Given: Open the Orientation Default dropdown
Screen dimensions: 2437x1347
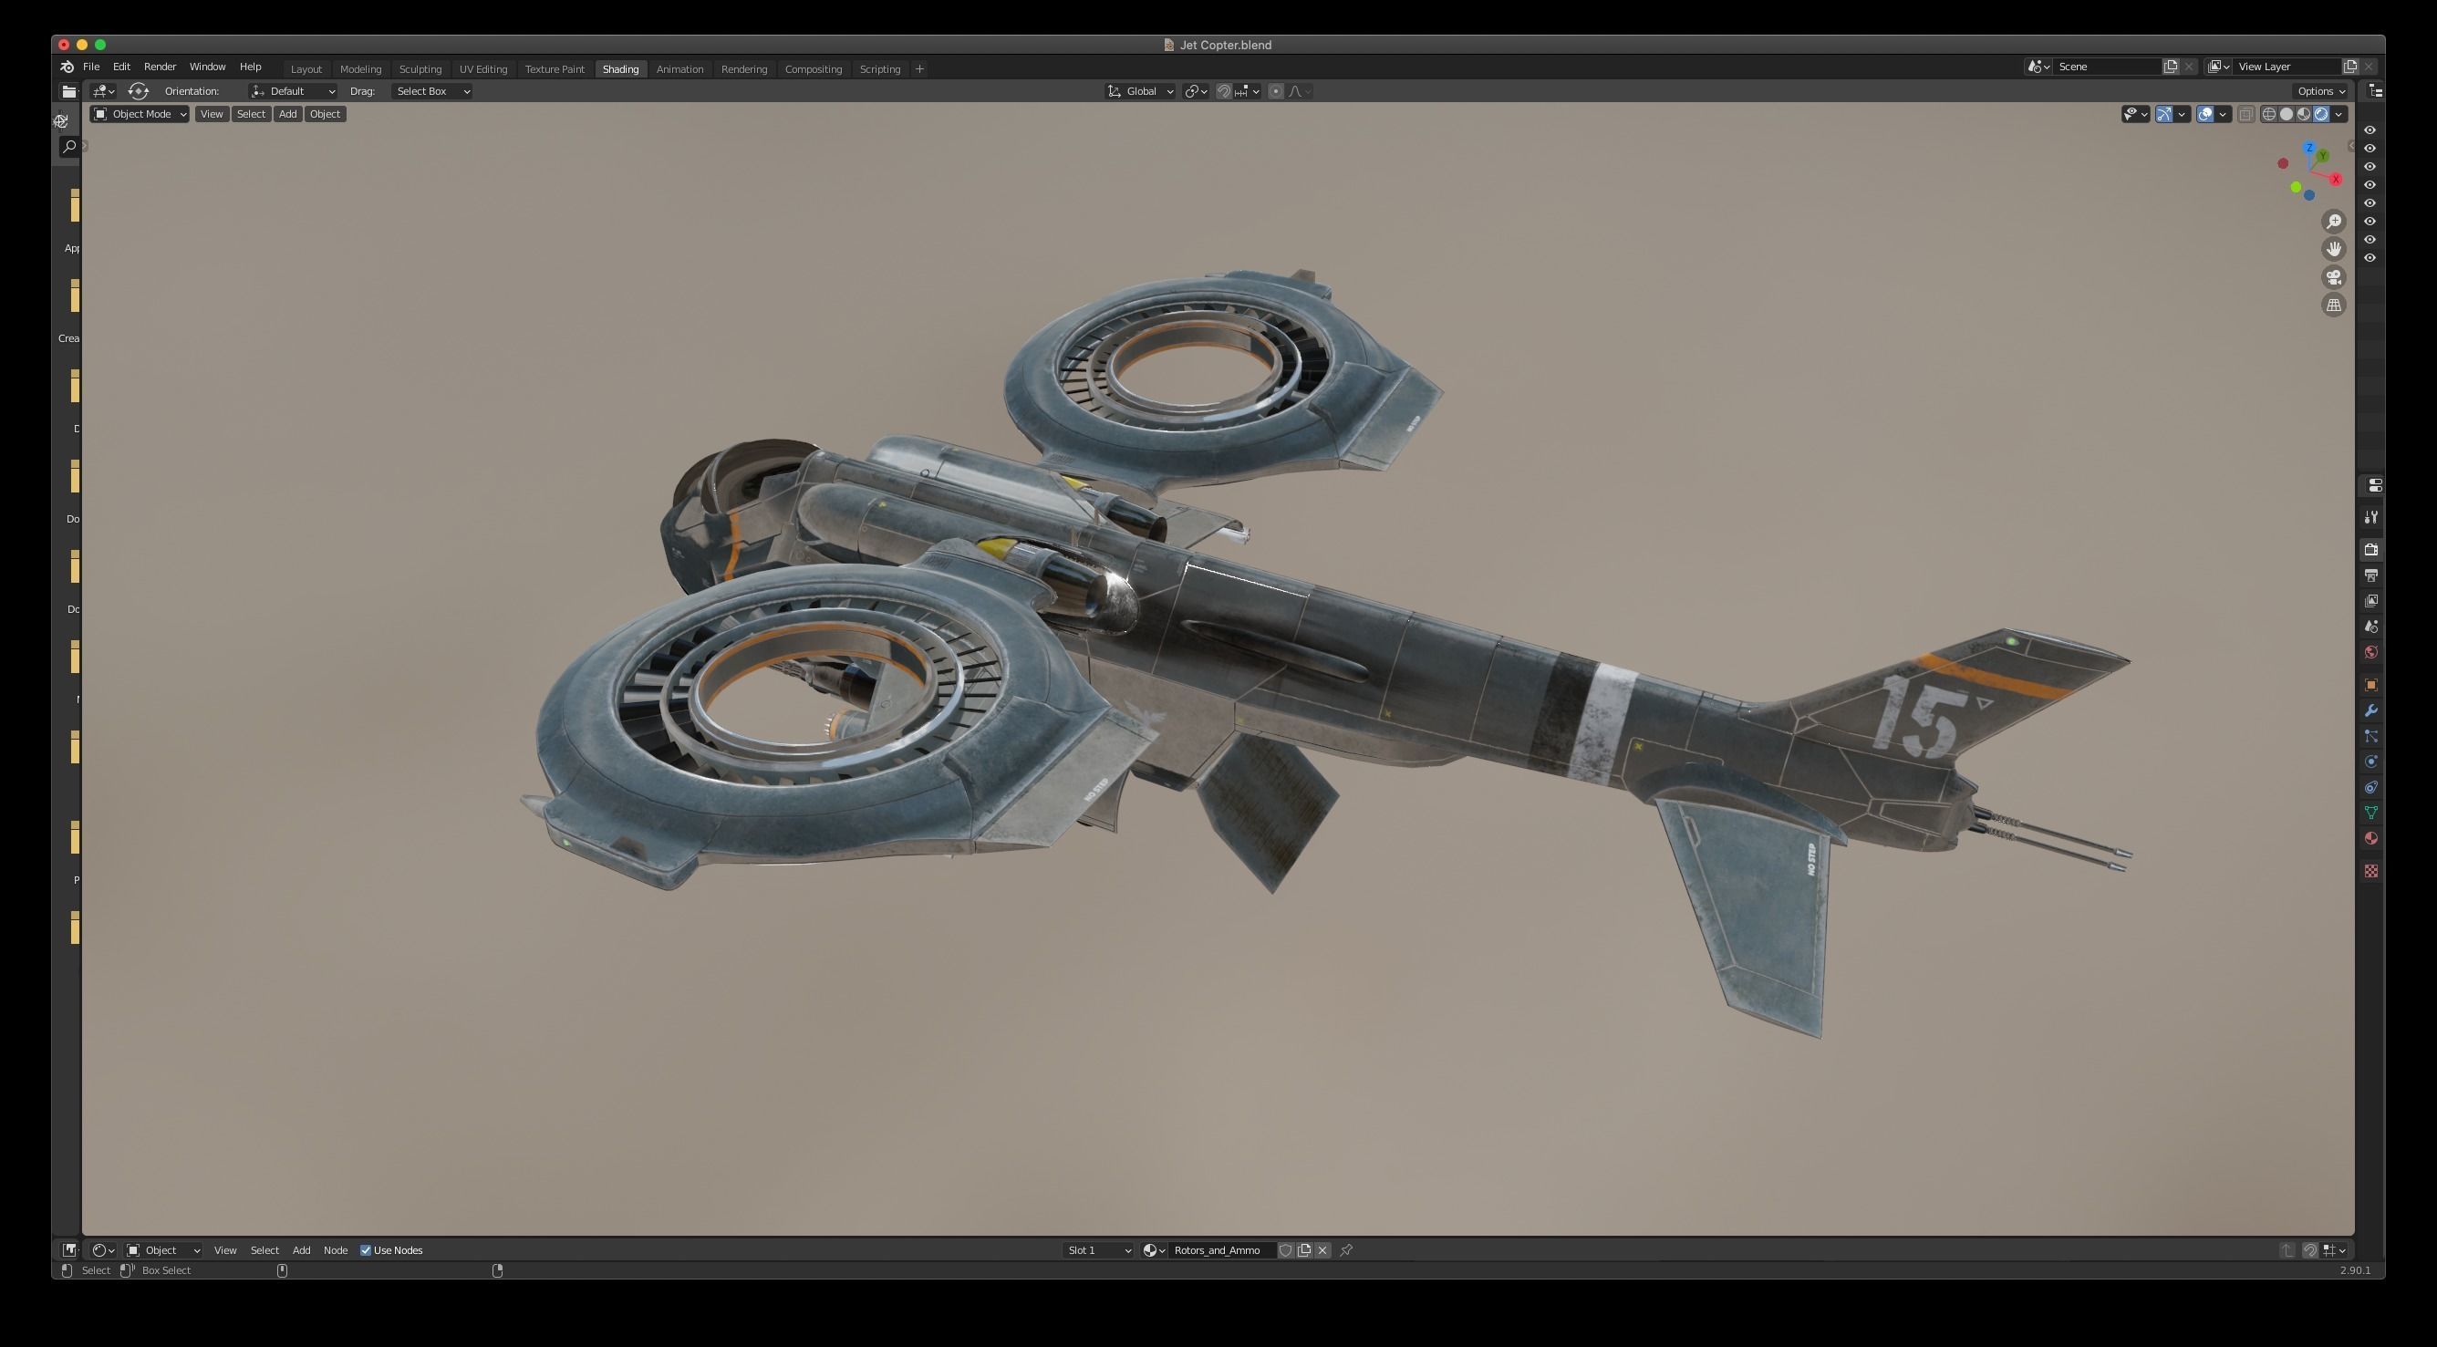Looking at the screenshot, I should 293,92.
